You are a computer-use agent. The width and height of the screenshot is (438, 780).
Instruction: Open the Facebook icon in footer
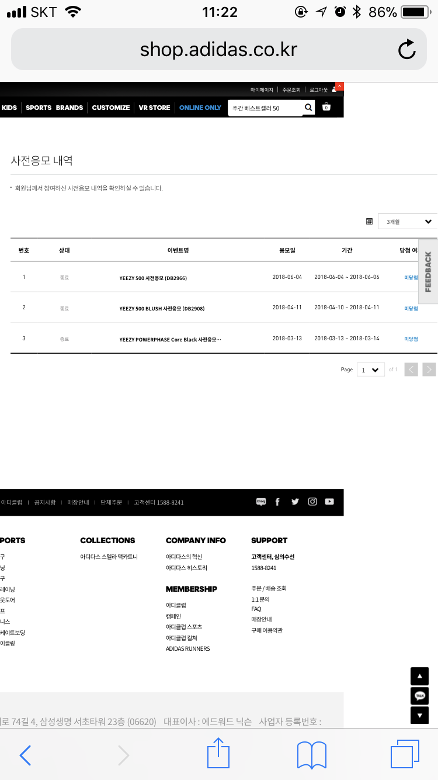coord(277,502)
